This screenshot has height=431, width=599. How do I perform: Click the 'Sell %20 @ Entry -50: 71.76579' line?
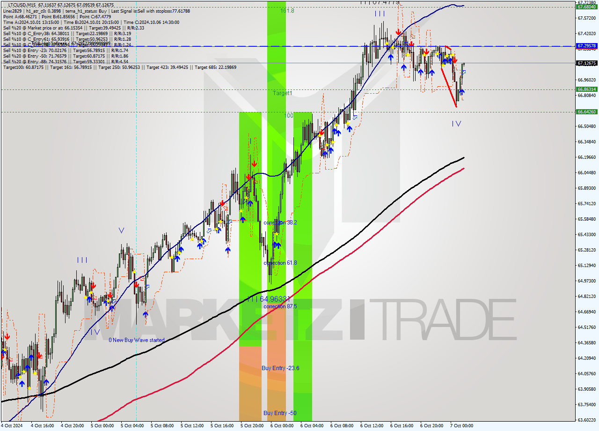pos(66,56)
